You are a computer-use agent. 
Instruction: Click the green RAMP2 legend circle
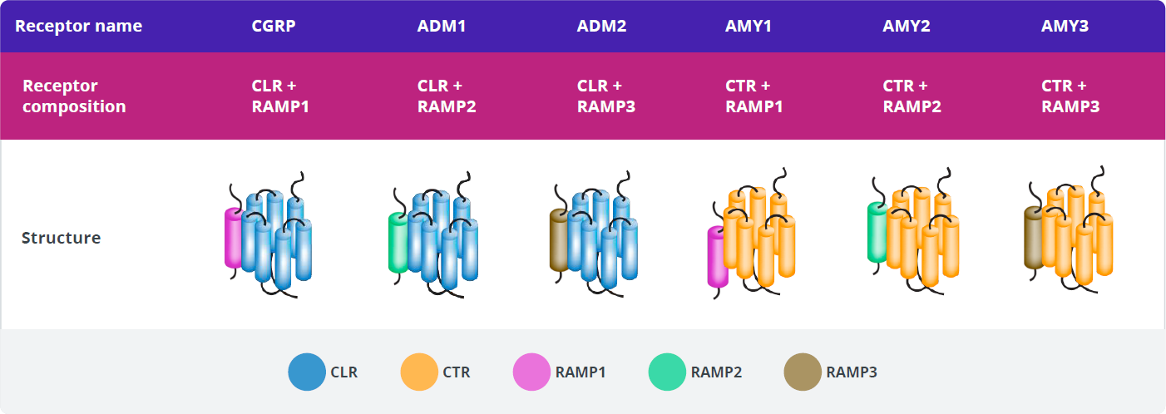click(667, 372)
